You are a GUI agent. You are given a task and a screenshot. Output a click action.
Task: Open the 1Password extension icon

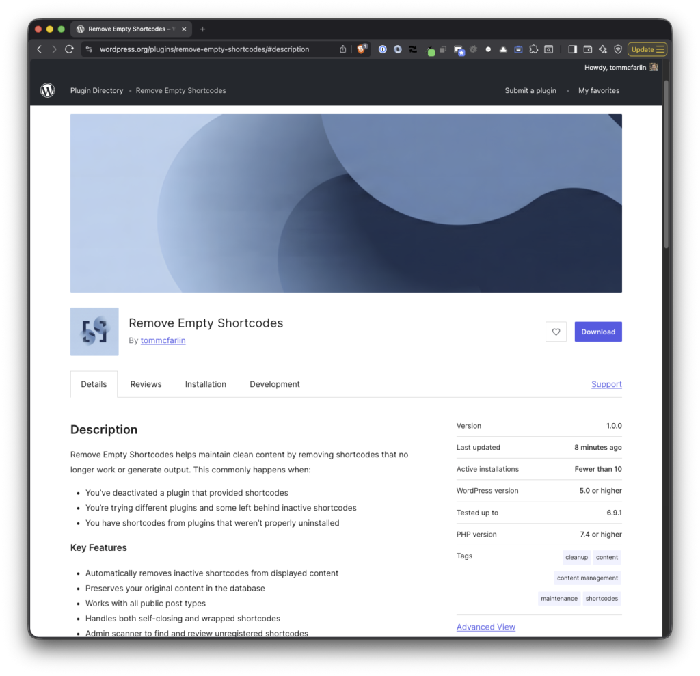[382, 49]
